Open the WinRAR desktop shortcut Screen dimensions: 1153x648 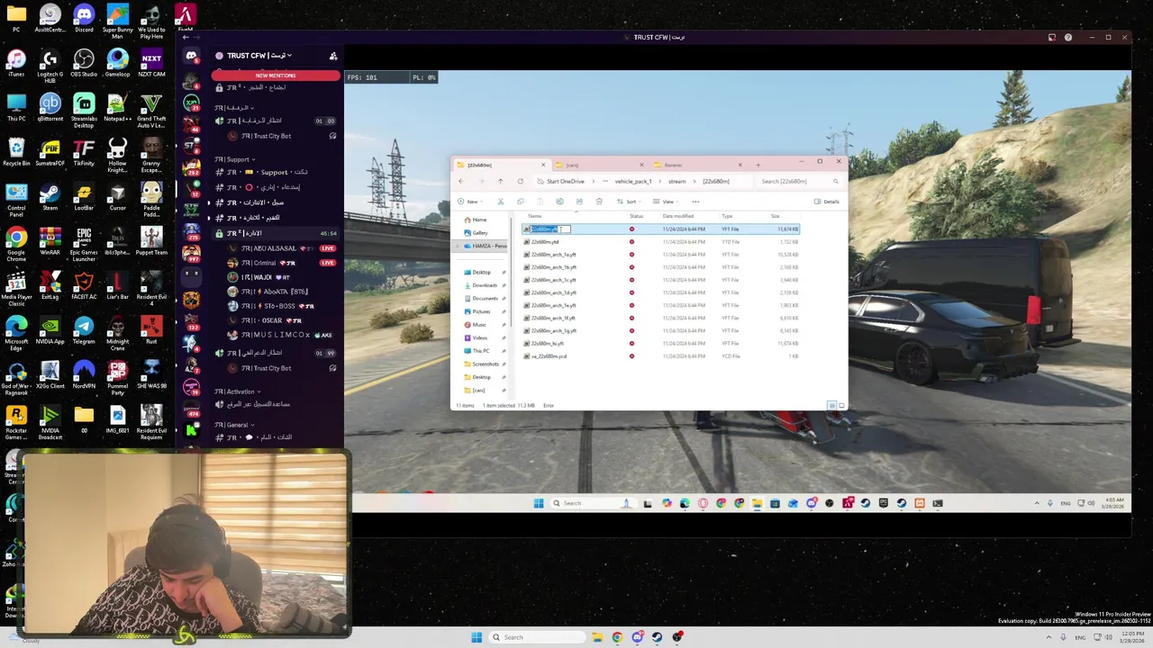coord(50,241)
